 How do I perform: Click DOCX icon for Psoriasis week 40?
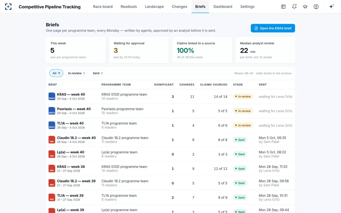(x=52, y=111)
